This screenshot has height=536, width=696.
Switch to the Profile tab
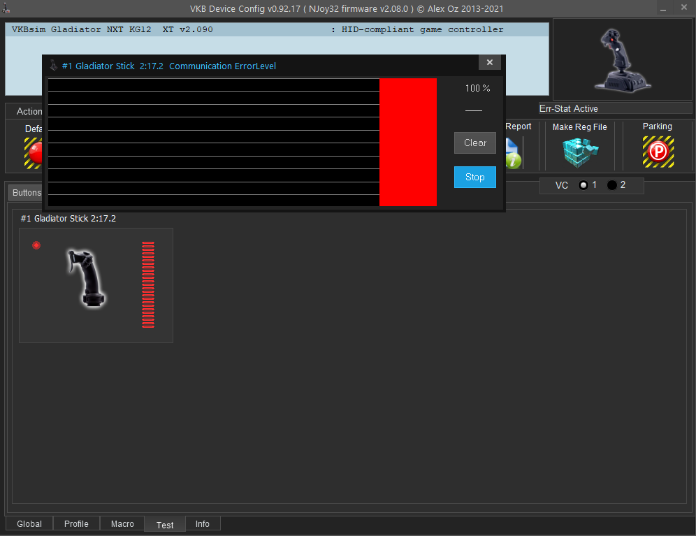(76, 523)
